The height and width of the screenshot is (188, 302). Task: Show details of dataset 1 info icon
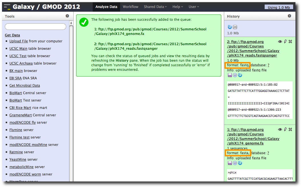coord(235,163)
